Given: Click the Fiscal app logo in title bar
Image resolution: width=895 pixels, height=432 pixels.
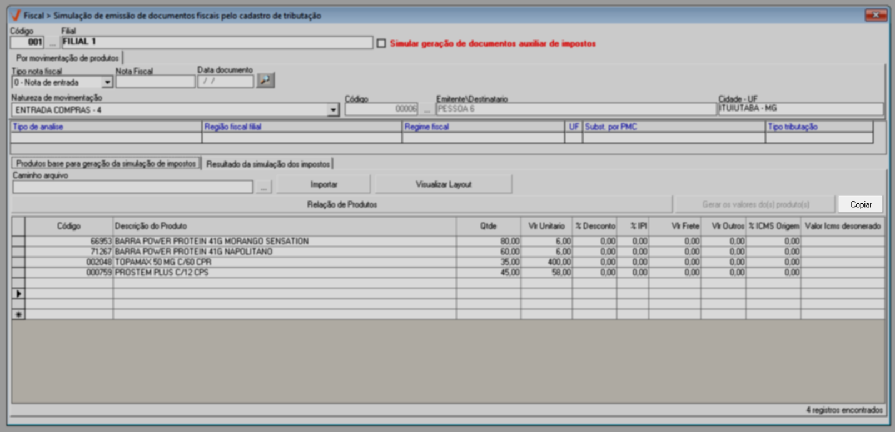Looking at the screenshot, I should pyautogui.click(x=16, y=16).
